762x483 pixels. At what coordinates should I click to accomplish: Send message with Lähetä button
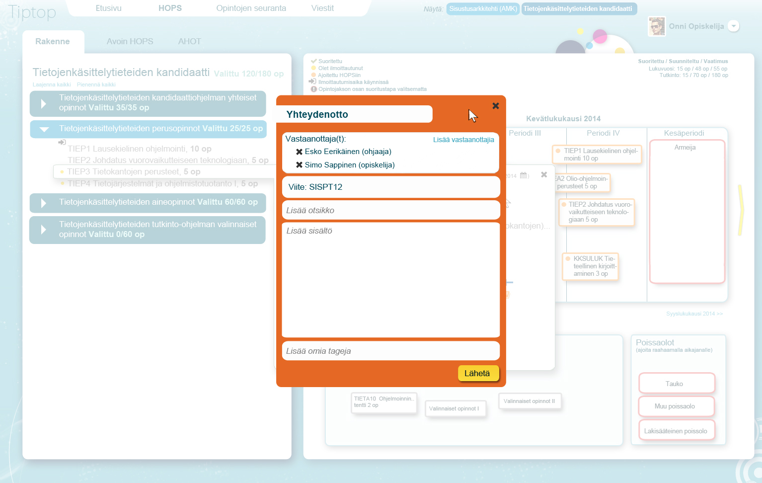coord(477,373)
